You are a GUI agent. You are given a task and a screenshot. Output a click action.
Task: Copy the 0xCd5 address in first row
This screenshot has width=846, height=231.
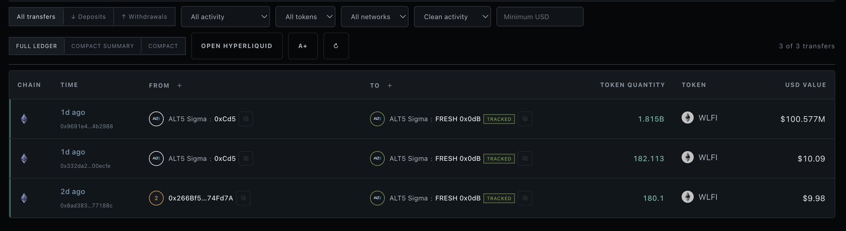tap(246, 119)
